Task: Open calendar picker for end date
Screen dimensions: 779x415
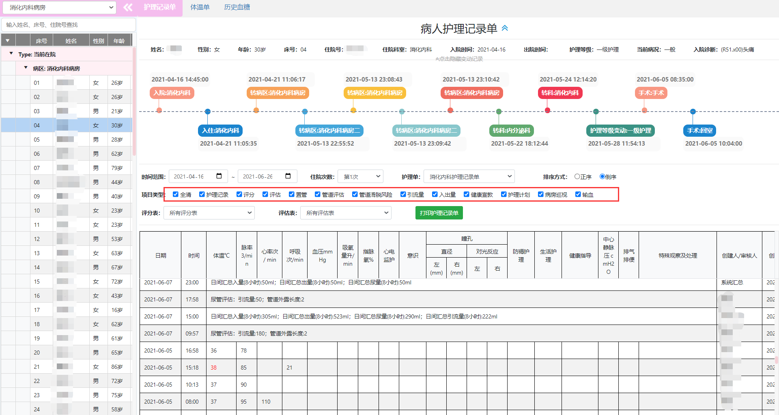Action: 288,176
